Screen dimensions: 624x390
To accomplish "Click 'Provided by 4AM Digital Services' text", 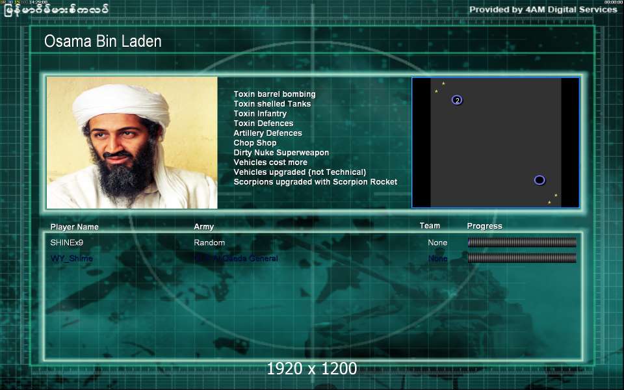I will click(x=543, y=10).
